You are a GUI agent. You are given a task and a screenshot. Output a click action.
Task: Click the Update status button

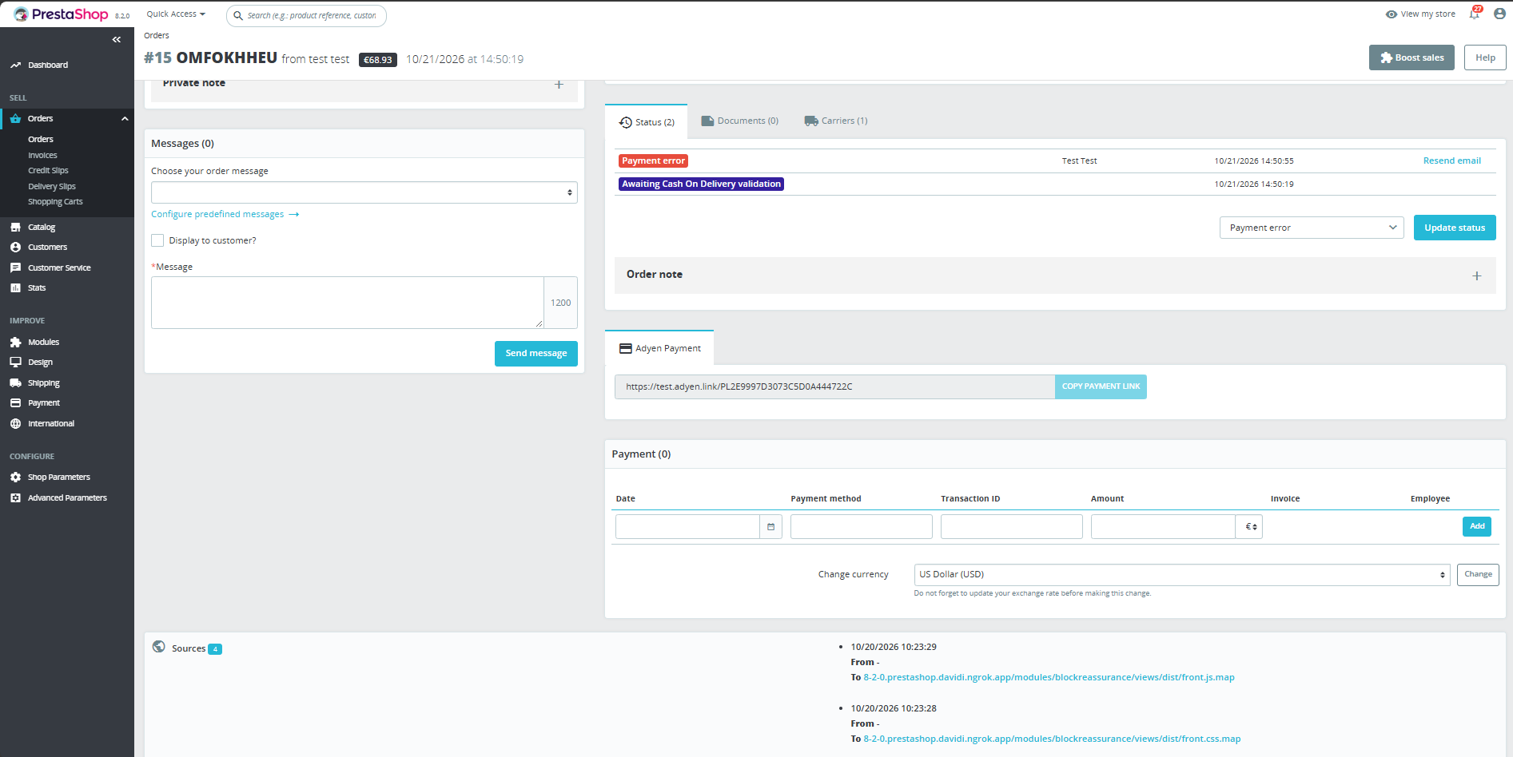click(x=1455, y=228)
